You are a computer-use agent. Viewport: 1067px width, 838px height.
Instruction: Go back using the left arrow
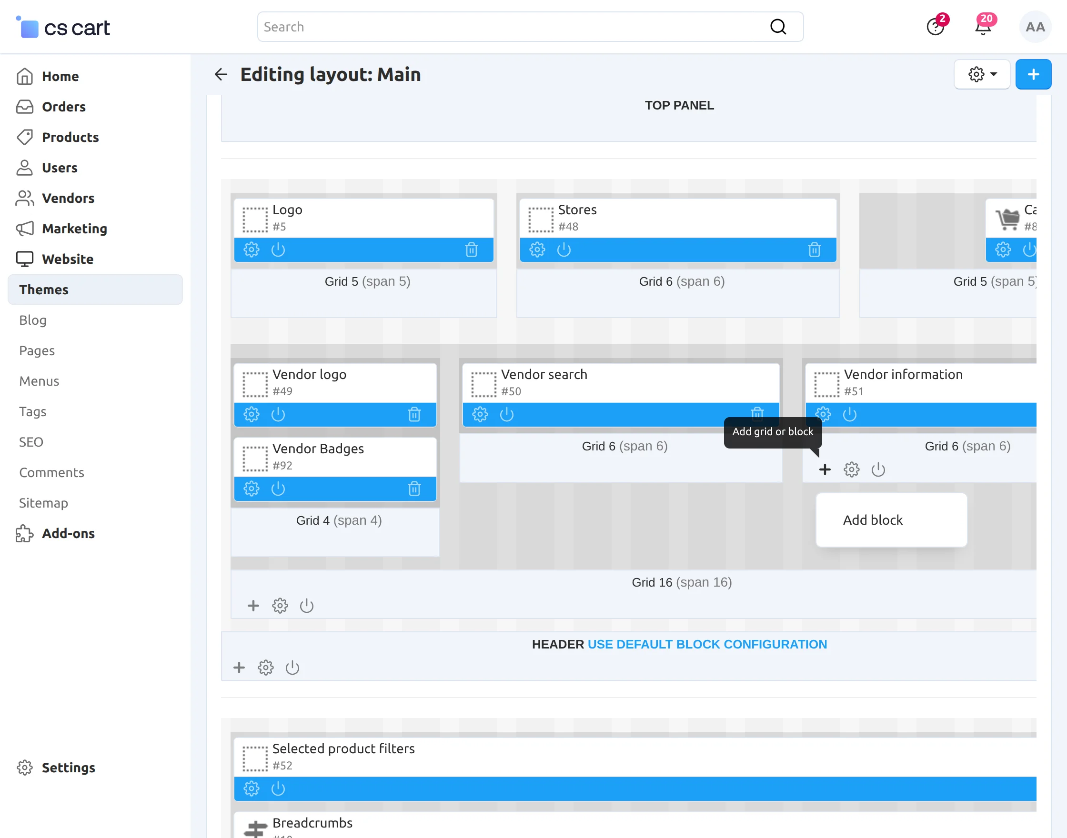[221, 75]
